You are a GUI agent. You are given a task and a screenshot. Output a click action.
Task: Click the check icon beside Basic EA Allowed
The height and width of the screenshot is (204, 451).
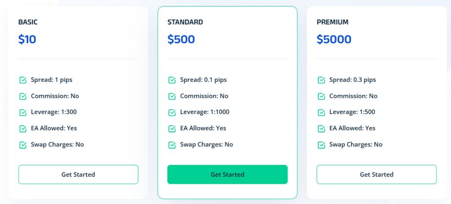tap(23, 128)
